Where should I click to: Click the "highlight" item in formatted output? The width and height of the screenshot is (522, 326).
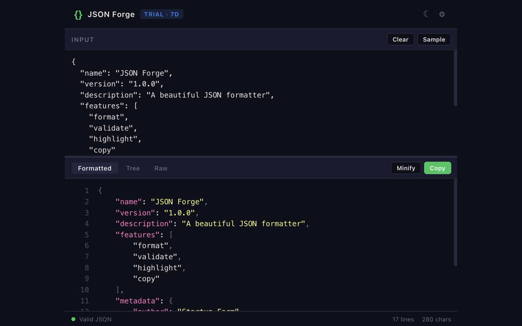coord(157,268)
